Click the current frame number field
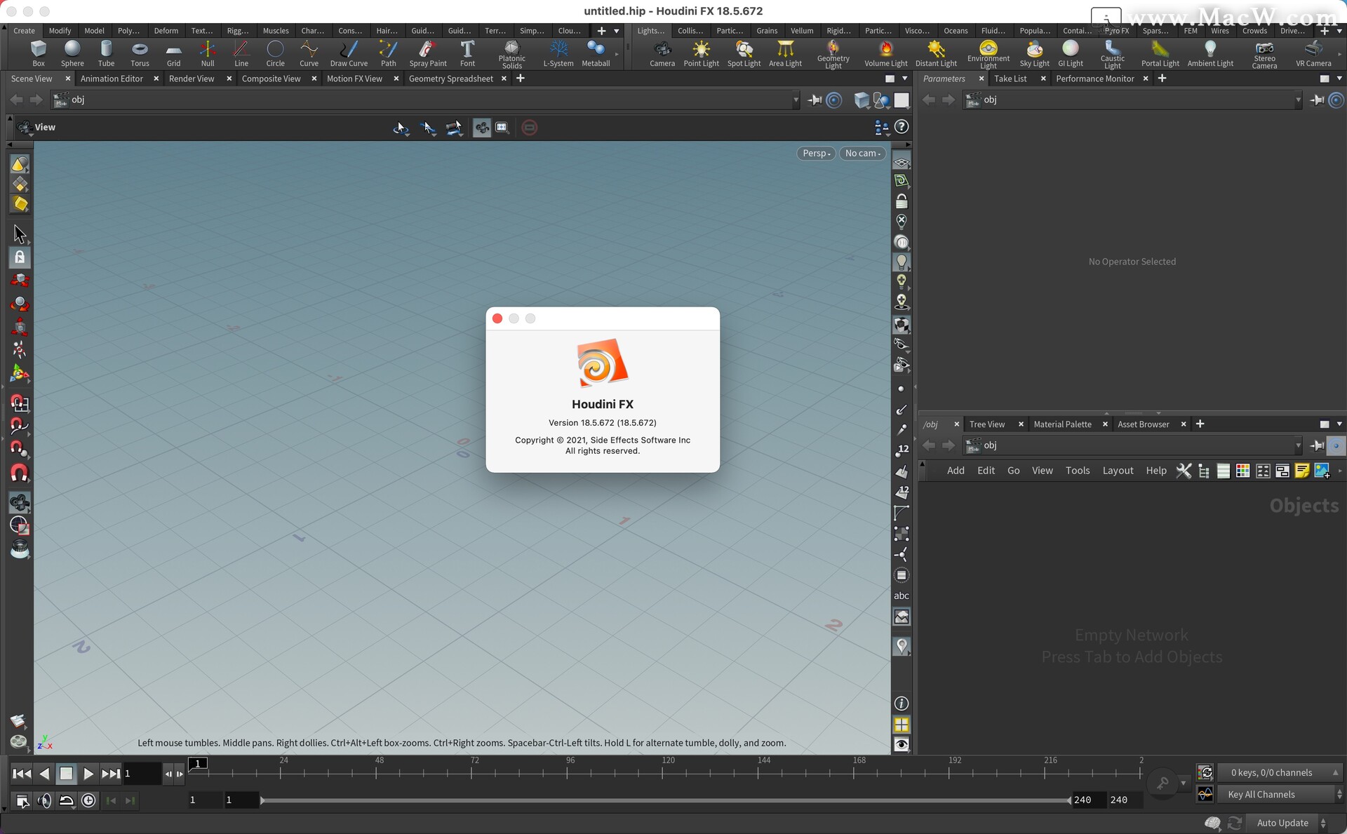The image size is (1347, 834). tap(141, 774)
